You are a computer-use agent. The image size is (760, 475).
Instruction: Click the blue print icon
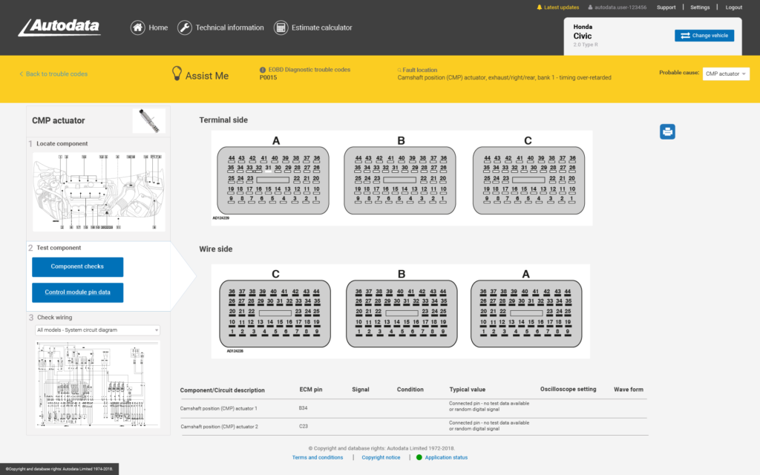pos(667,131)
